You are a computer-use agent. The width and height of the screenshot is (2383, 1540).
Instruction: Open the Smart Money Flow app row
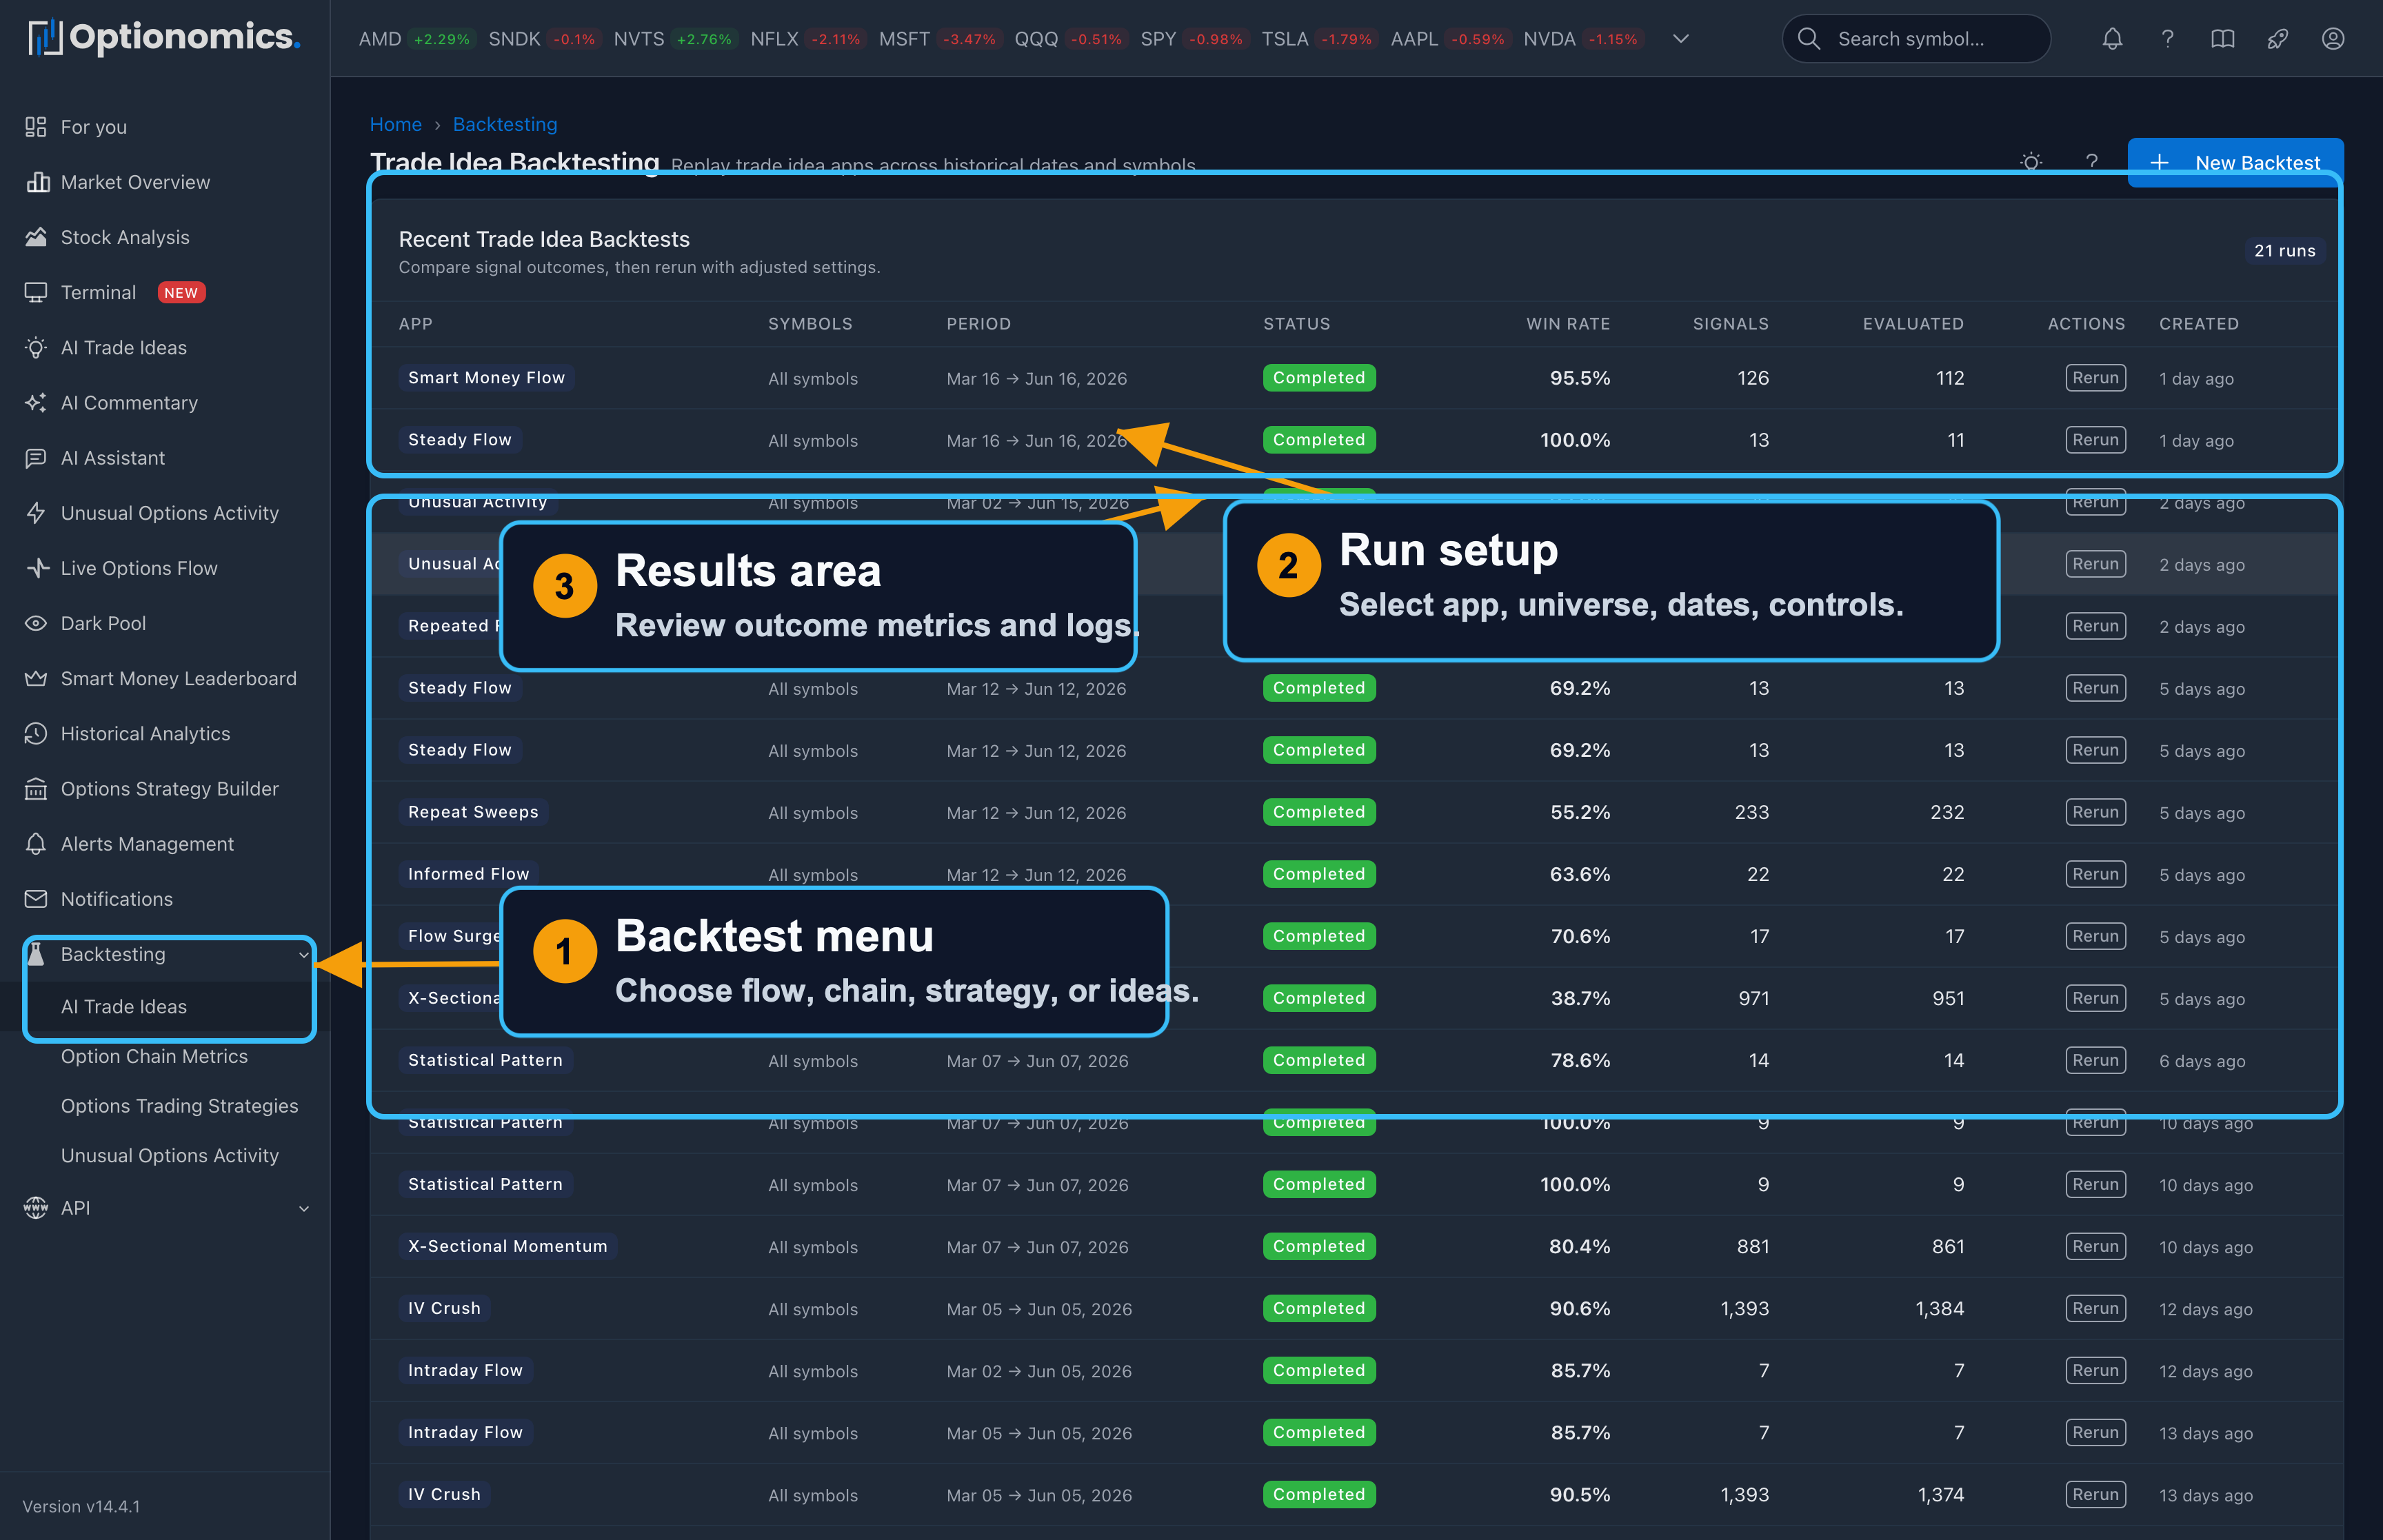tap(486, 378)
